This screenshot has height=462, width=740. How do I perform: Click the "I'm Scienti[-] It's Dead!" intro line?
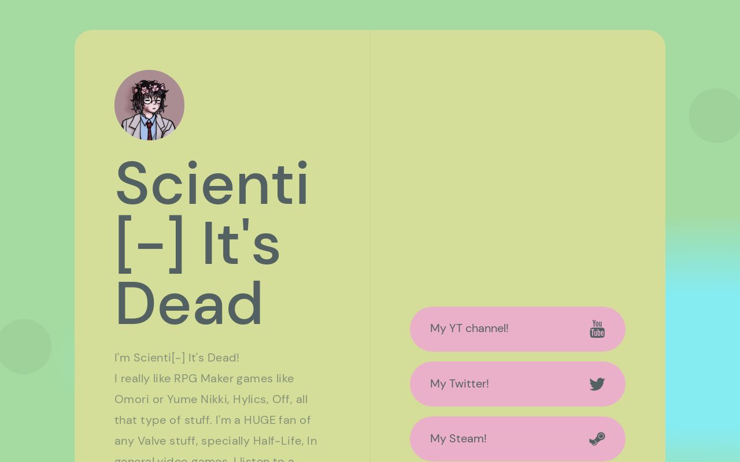click(177, 357)
